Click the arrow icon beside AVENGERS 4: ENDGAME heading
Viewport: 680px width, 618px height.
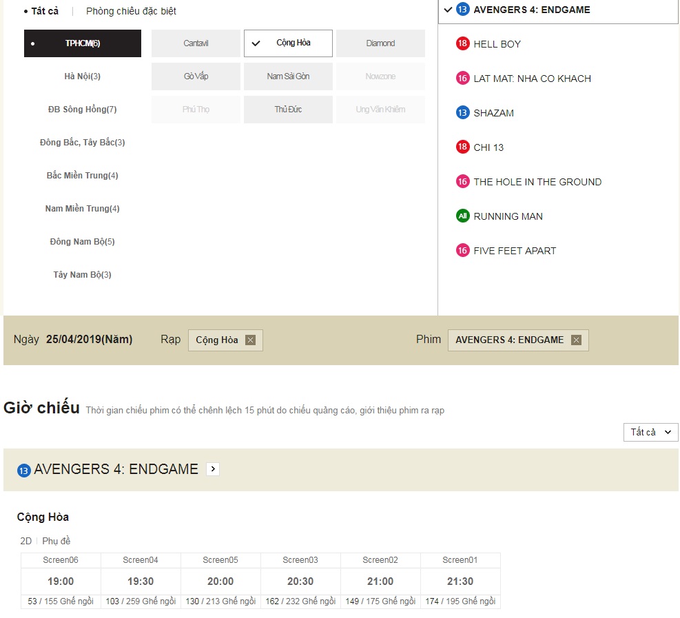pos(212,469)
